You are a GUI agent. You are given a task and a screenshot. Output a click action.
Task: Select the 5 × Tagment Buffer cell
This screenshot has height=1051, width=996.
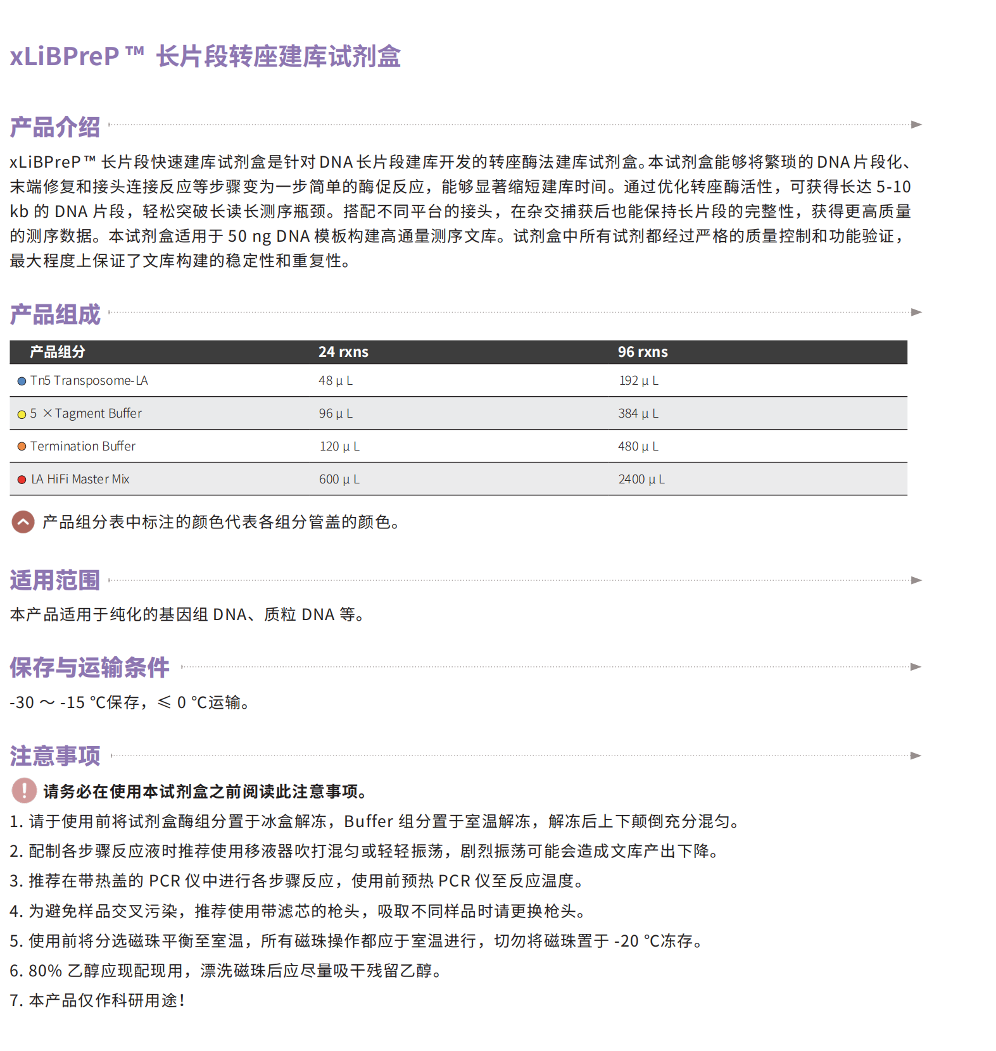[86, 413]
